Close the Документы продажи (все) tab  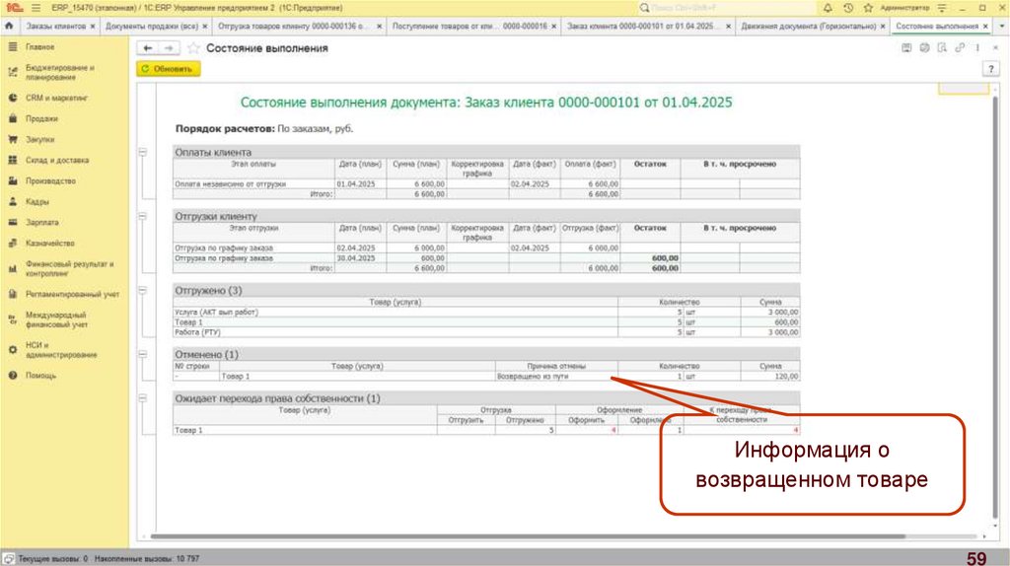click(205, 27)
